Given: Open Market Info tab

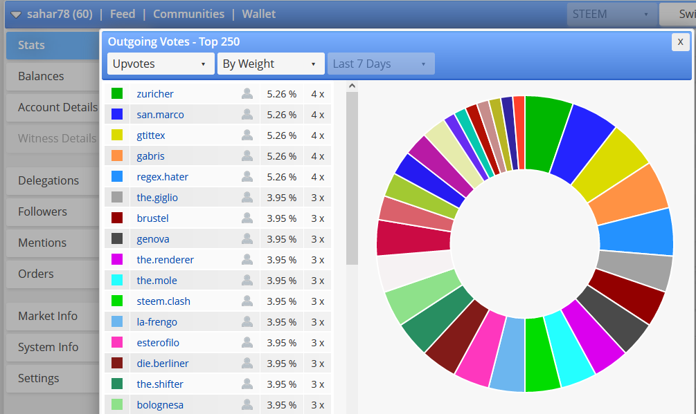Looking at the screenshot, I should coord(53,316).
